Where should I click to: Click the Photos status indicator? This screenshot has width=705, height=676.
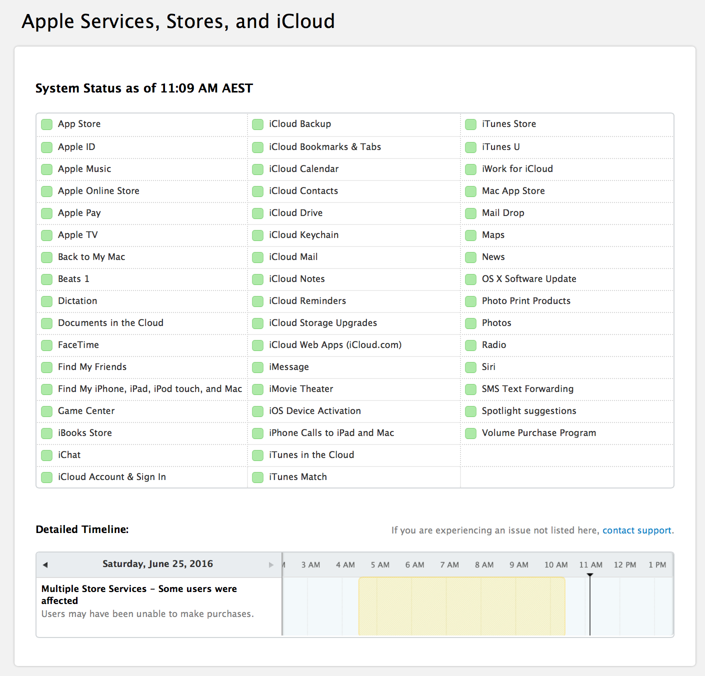coord(471,323)
